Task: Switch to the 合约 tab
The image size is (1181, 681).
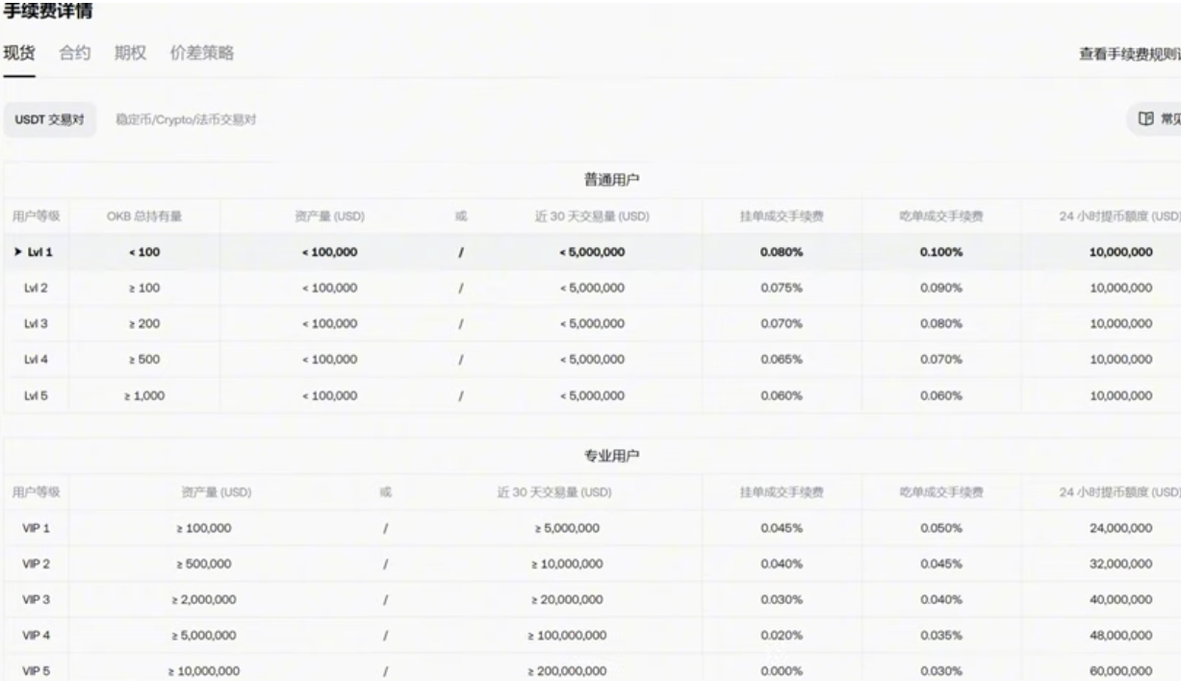Action: [x=75, y=52]
